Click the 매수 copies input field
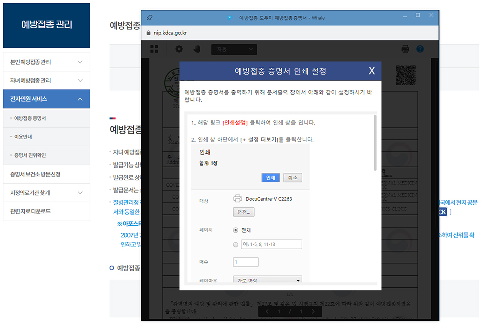 tap(246, 262)
